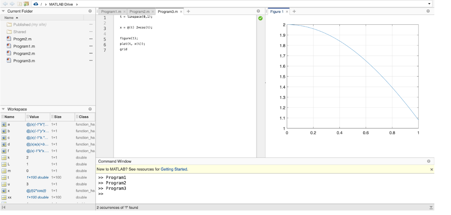
Task: Select the Figure 1 tab
Action: pyautogui.click(x=277, y=11)
